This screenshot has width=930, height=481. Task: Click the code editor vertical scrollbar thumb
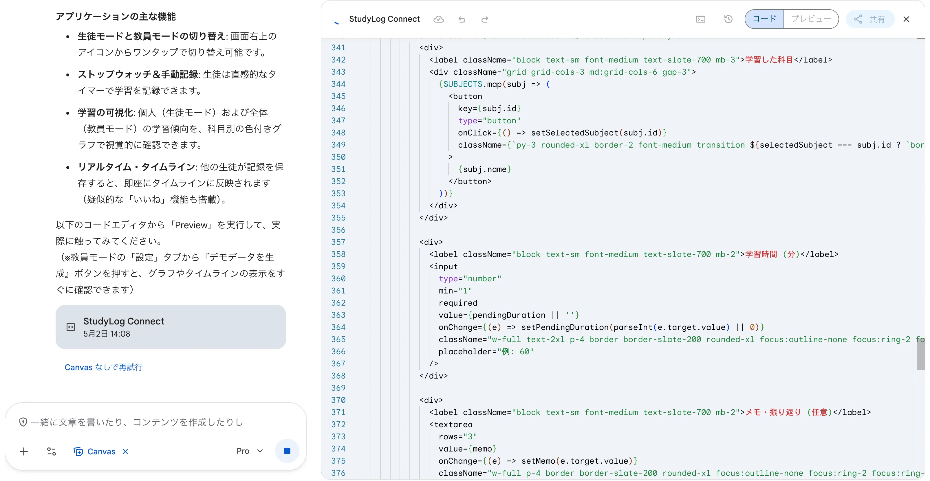[x=921, y=354]
